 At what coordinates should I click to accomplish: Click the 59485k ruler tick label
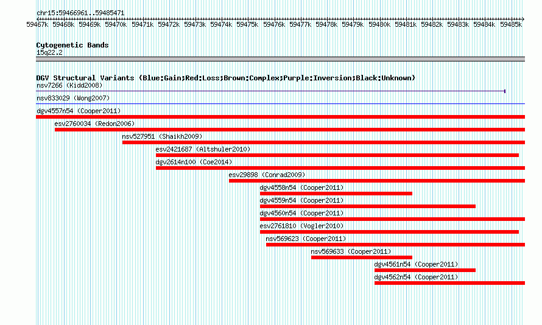511,24
